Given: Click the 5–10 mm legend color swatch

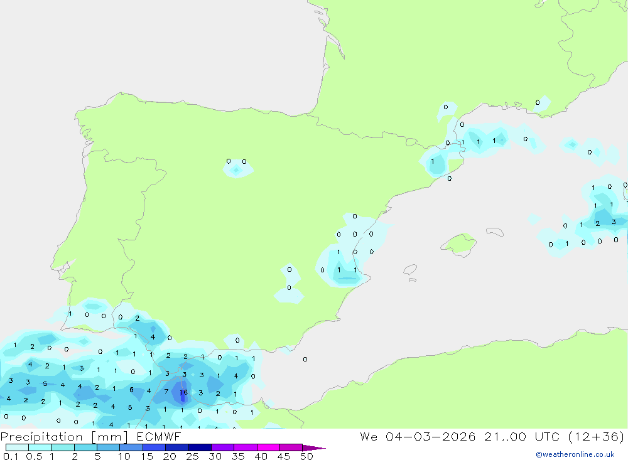Looking at the screenshot, I should 108,447.
